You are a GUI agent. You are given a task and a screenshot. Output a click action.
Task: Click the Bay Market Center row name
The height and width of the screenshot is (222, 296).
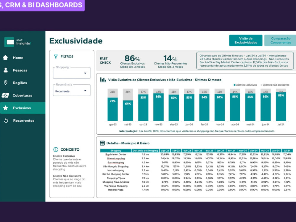coord(116,155)
